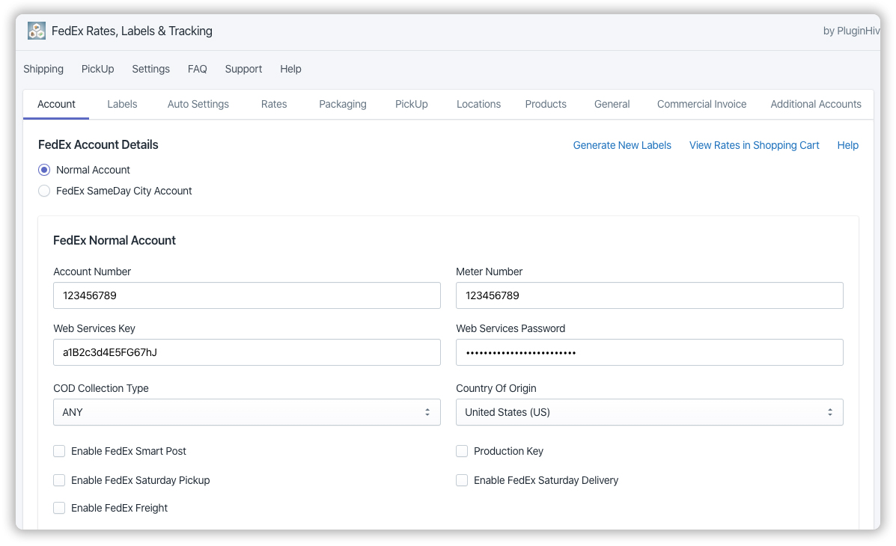Open the Packaging tab
Screen dimensions: 896x546
pyautogui.click(x=343, y=104)
